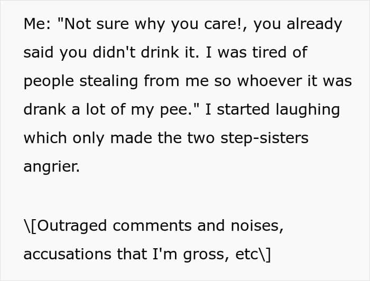This screenshot has width=370, height=281.
Task: Click the text "etc\]" at the end
Action: click(253, 255)
